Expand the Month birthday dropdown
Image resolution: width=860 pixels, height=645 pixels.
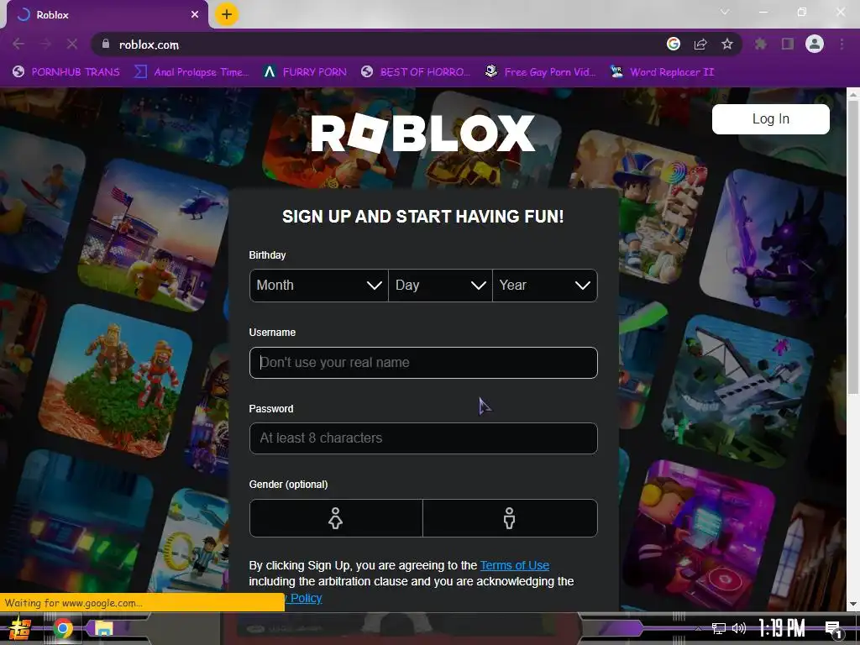(318, 286)
